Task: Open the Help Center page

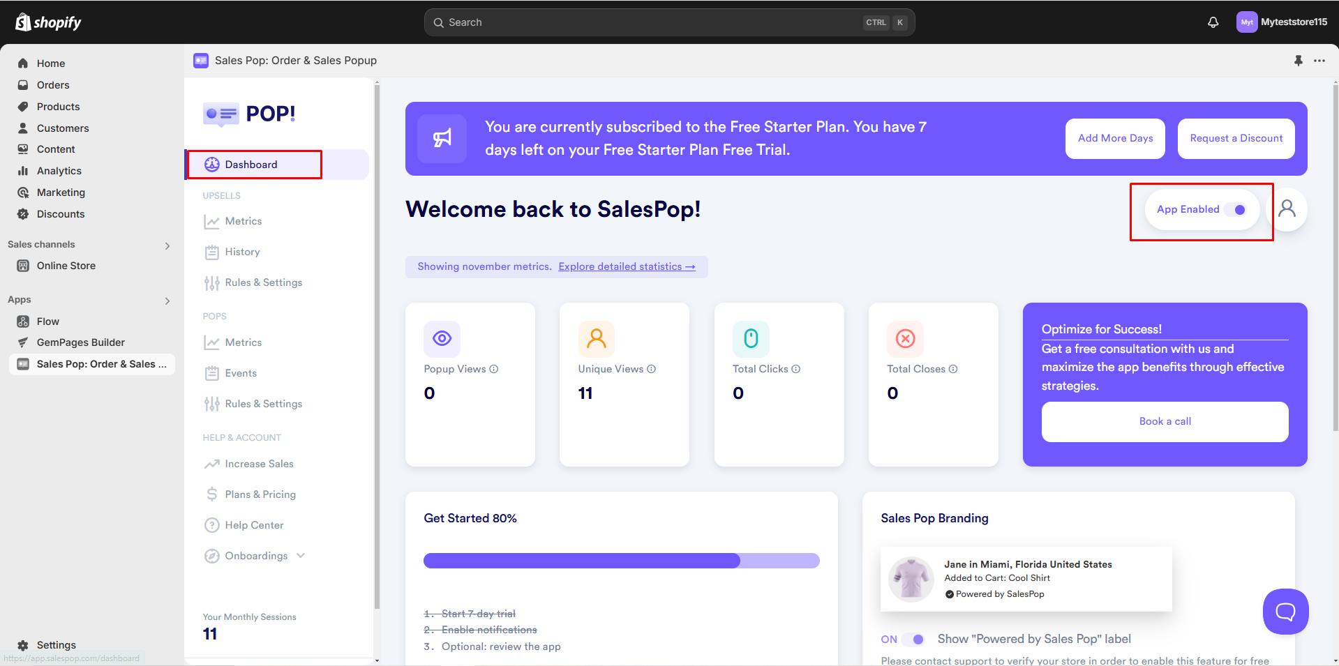Action: [x=254, y=524]
